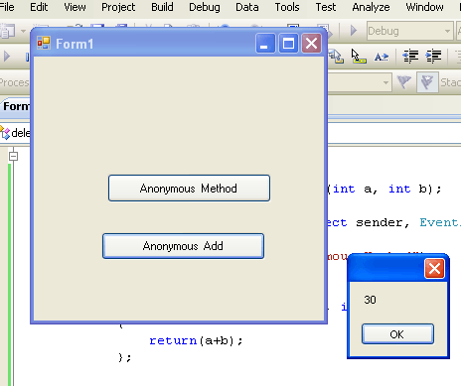
Task: Click the Anonymous Add button
Action: pyautogui.click(x=183, y=246)
